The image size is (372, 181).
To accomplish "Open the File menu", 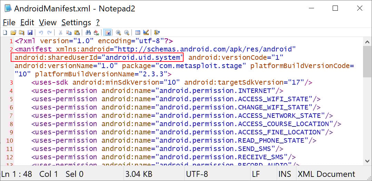I will tap(9, 22).
